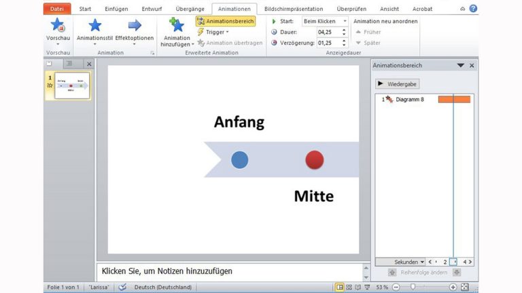Viewport: 522px width, 293px height.
Task: Open the Animationsstil gallery
Action: tap(94, 26)
